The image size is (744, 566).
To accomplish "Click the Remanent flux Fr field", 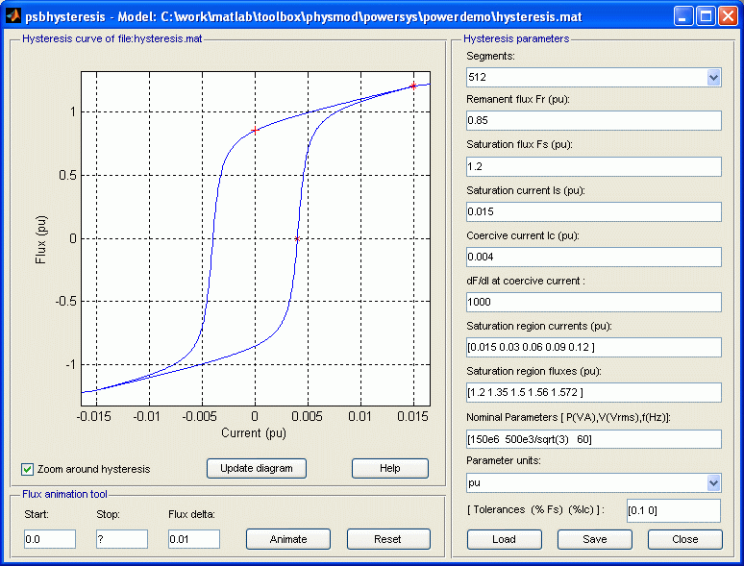I will coord(594,120).
